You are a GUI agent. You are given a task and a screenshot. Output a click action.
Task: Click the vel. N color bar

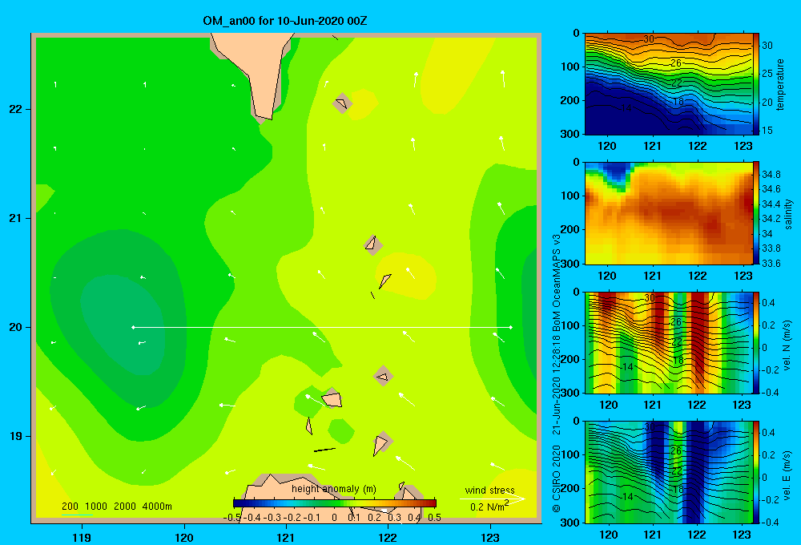756,342
